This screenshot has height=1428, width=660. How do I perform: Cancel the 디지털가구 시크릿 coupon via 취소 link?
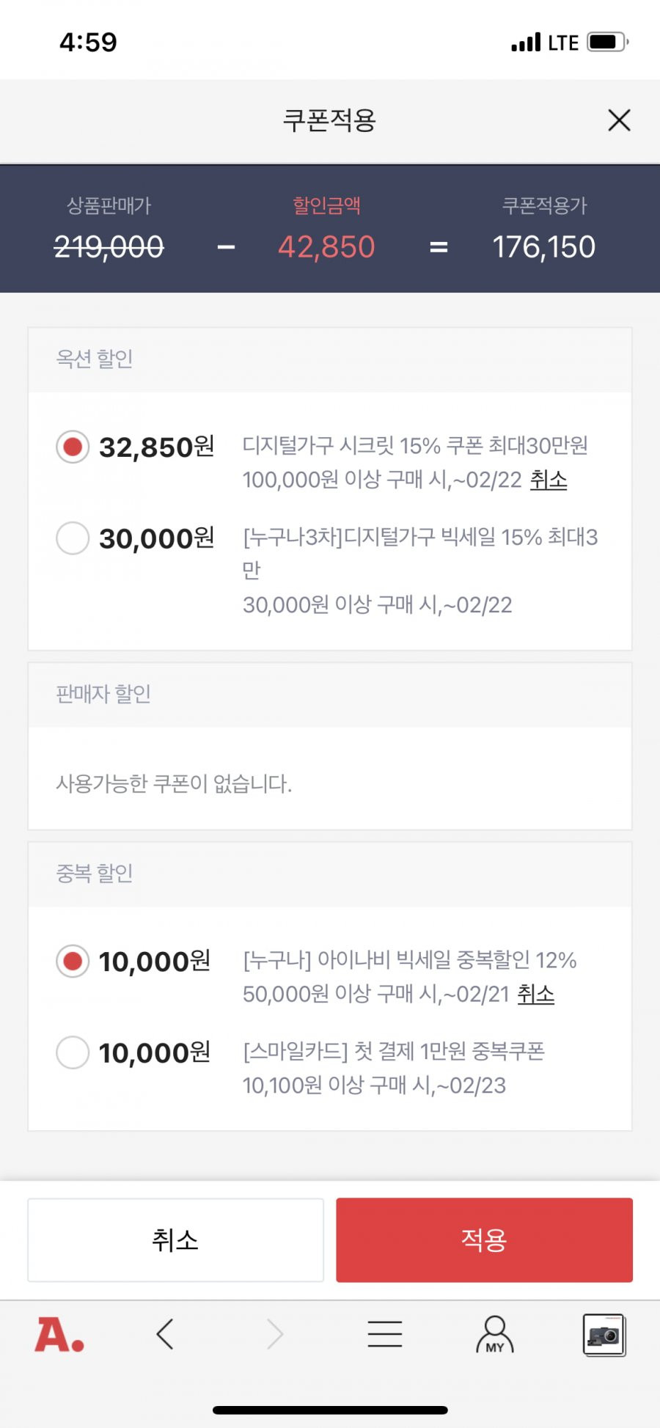[549, 480]
